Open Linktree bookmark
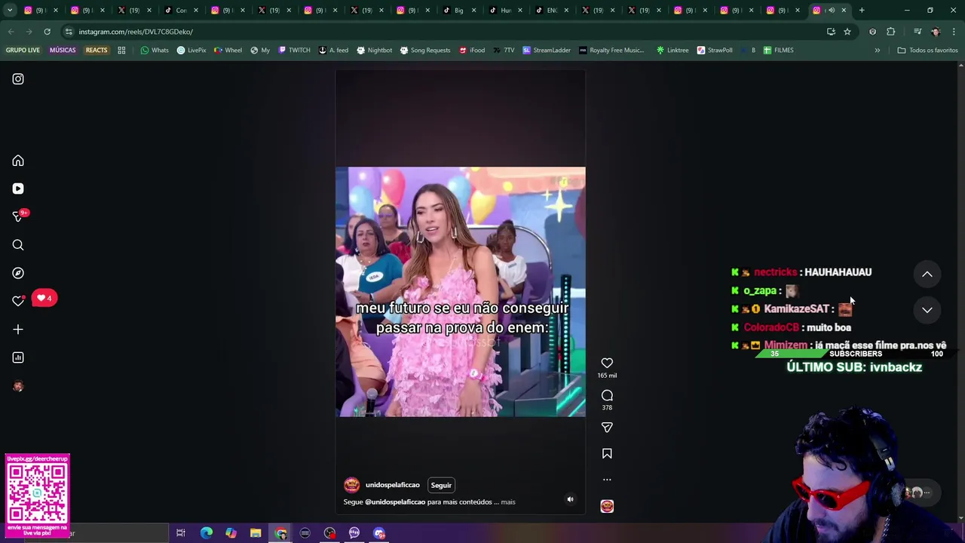This screenshot has width=965, height=543. coord(672,50)
